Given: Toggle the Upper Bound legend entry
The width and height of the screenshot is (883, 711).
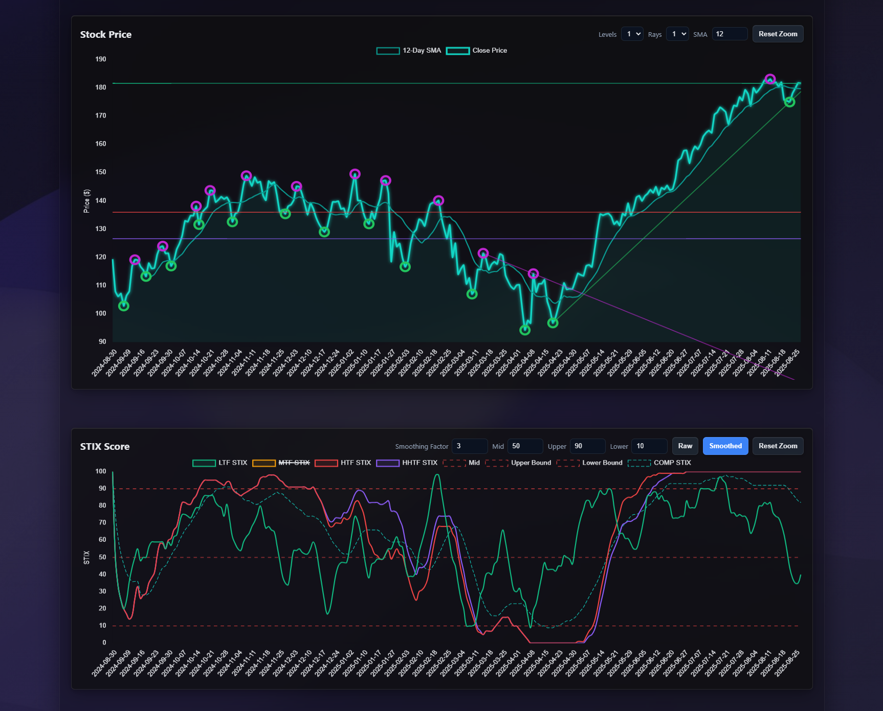Looking at the screenshot, I should (x=518, y=463).
